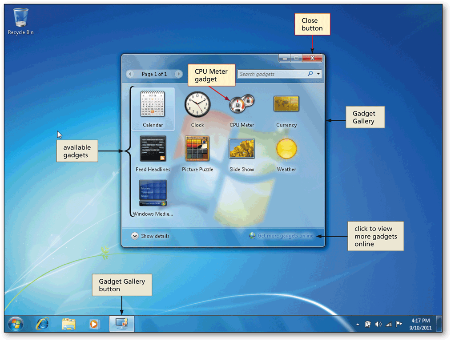The image size is (451, 341).
Task: Open the volume speaker tray icon
Action: point(378,325)
